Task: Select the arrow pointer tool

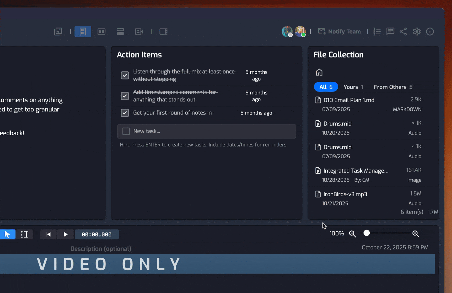Action: [7, 234]
